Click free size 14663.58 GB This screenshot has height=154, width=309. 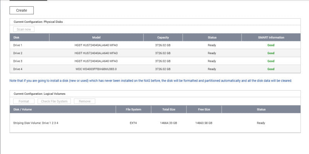click(x=204, y=123)
